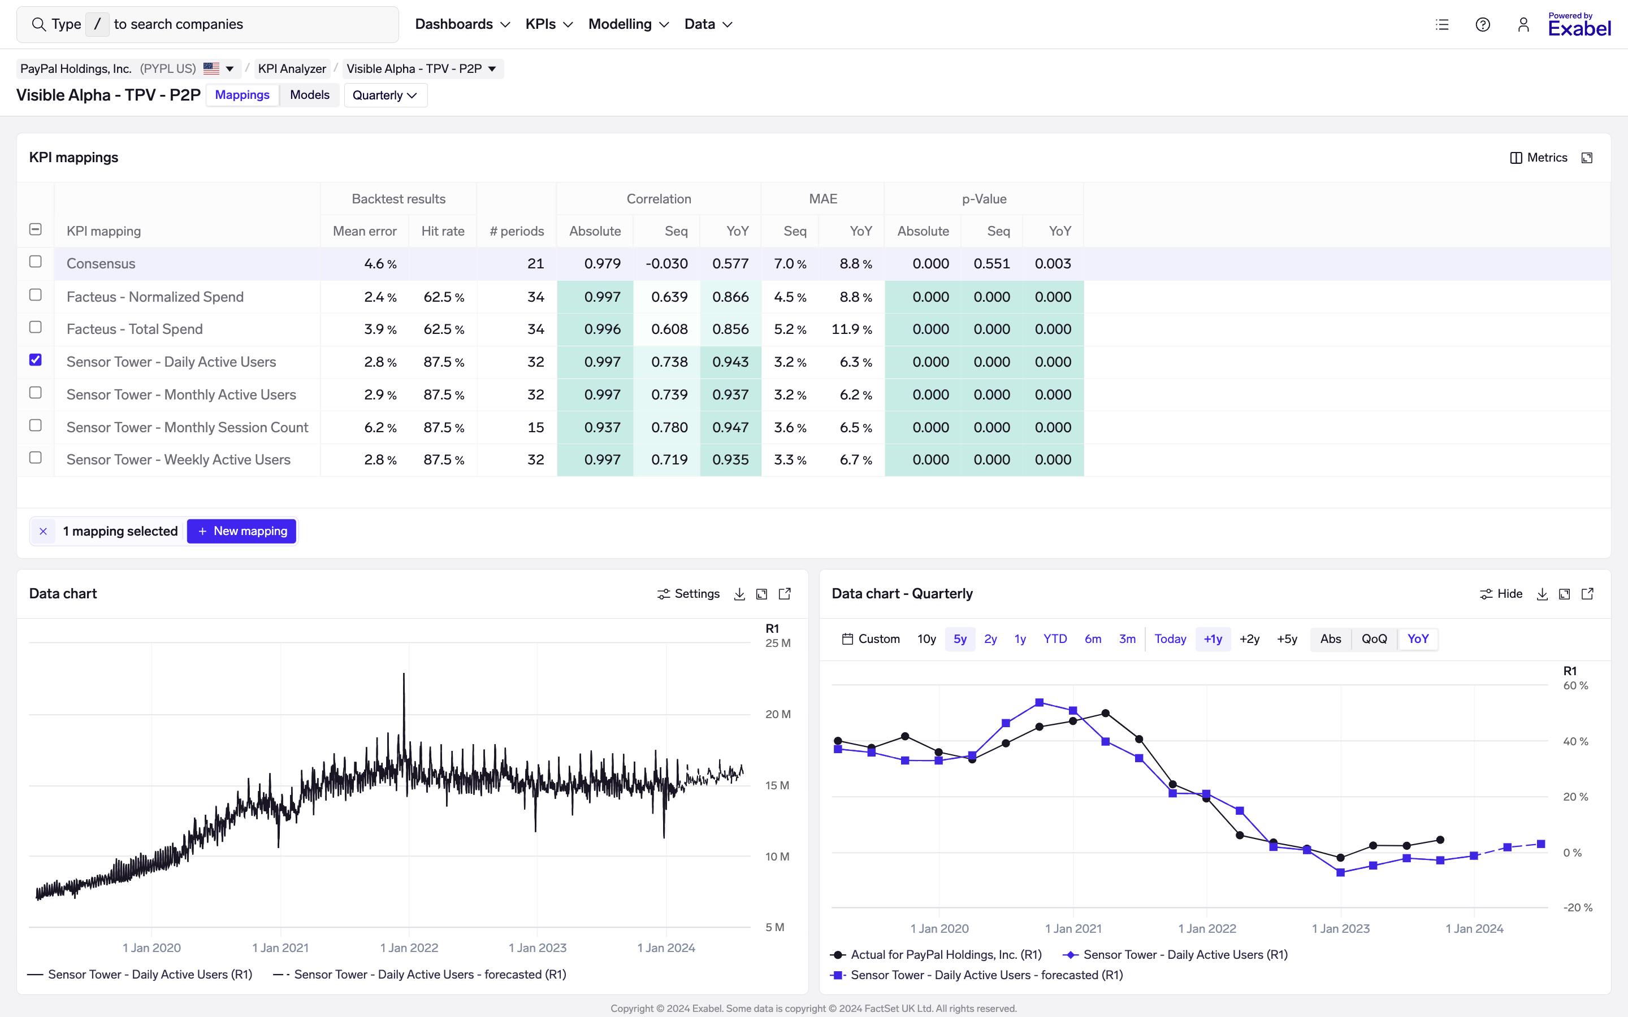Select the 5y time range filter
This screenshot has height=1017, width=1628.
960,638
